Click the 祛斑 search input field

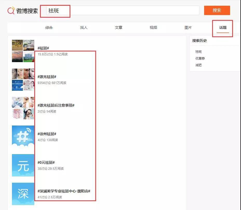pos(123,10)
